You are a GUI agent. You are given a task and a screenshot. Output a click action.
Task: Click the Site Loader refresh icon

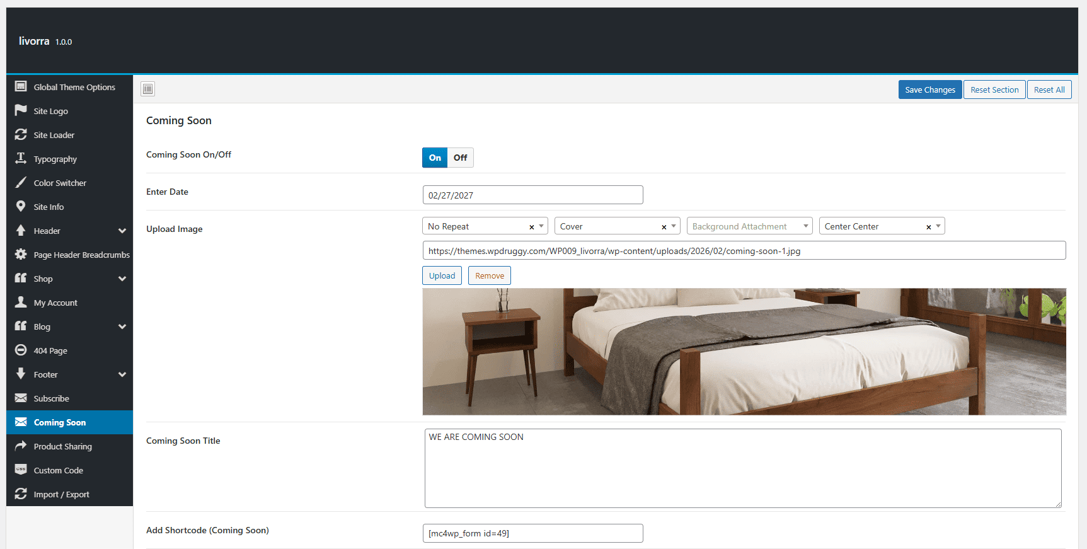pyautogui.click(x=21, y=134)
